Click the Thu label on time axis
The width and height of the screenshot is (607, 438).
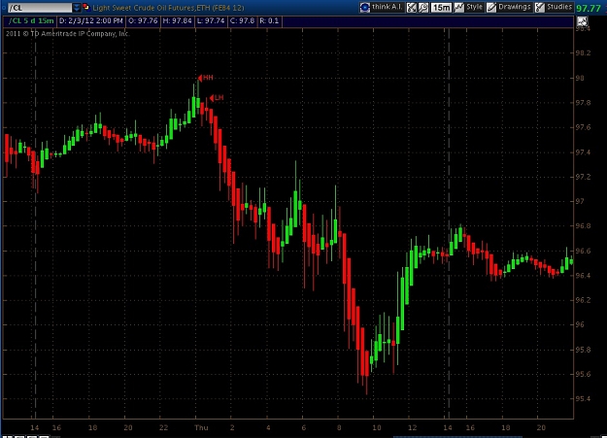tap(201, 427)
